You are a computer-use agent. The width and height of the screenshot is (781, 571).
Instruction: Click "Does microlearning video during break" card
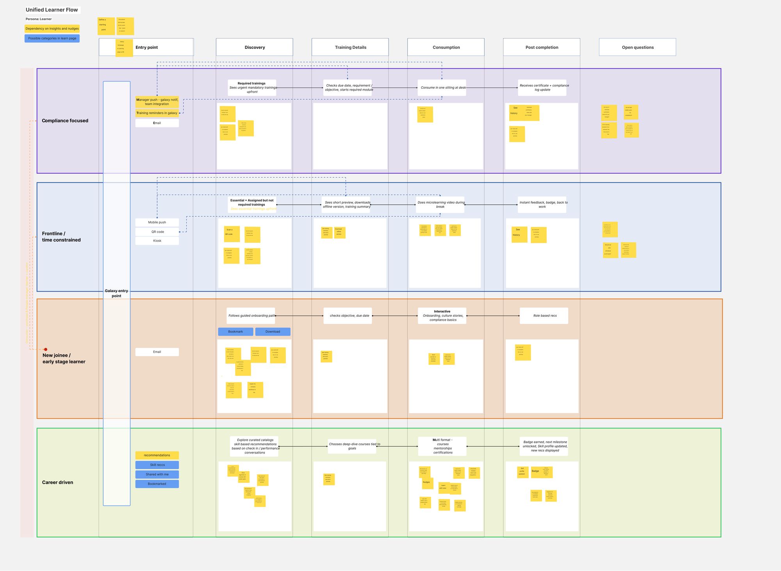pos(440,205)
